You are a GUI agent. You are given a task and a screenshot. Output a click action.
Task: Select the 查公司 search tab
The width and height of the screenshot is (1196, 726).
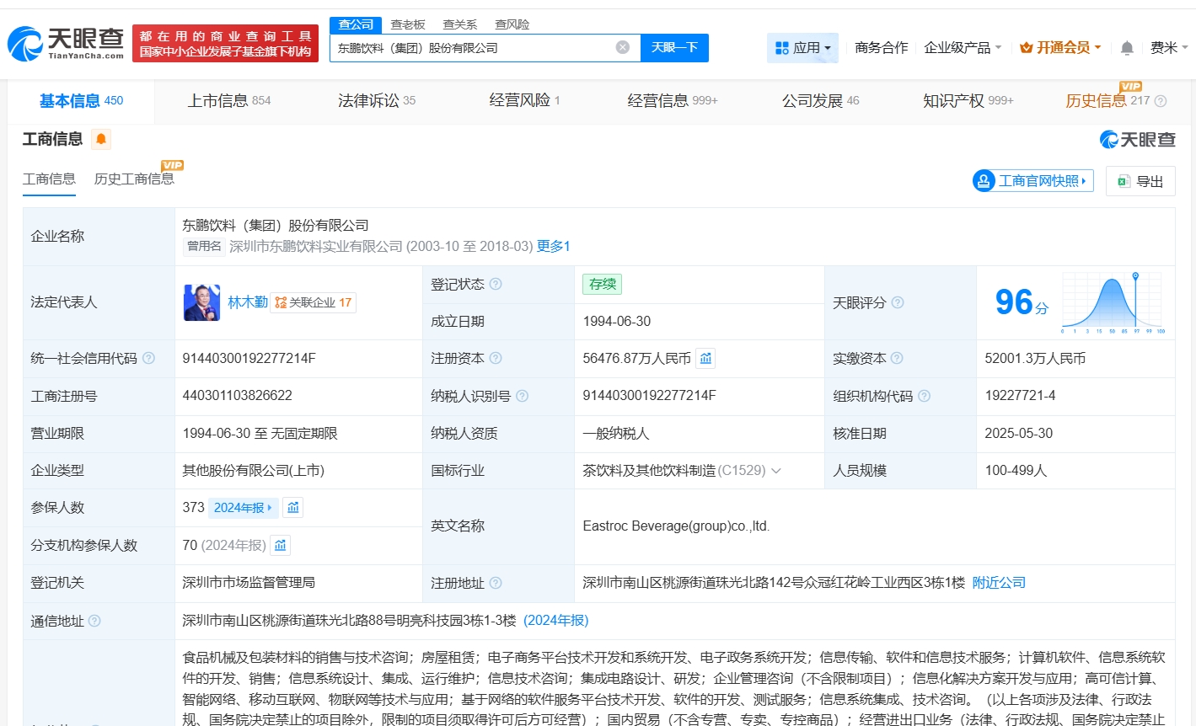point(356,24)
